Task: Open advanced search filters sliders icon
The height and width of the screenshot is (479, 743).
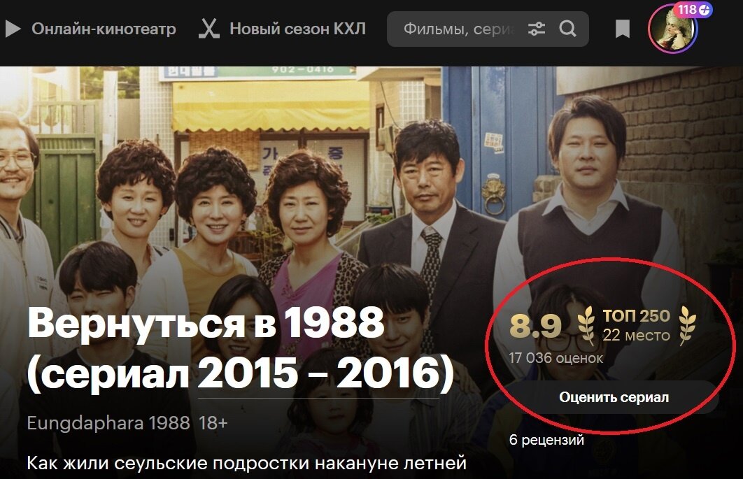Action: pyautogui.click(x=537, y=29)
